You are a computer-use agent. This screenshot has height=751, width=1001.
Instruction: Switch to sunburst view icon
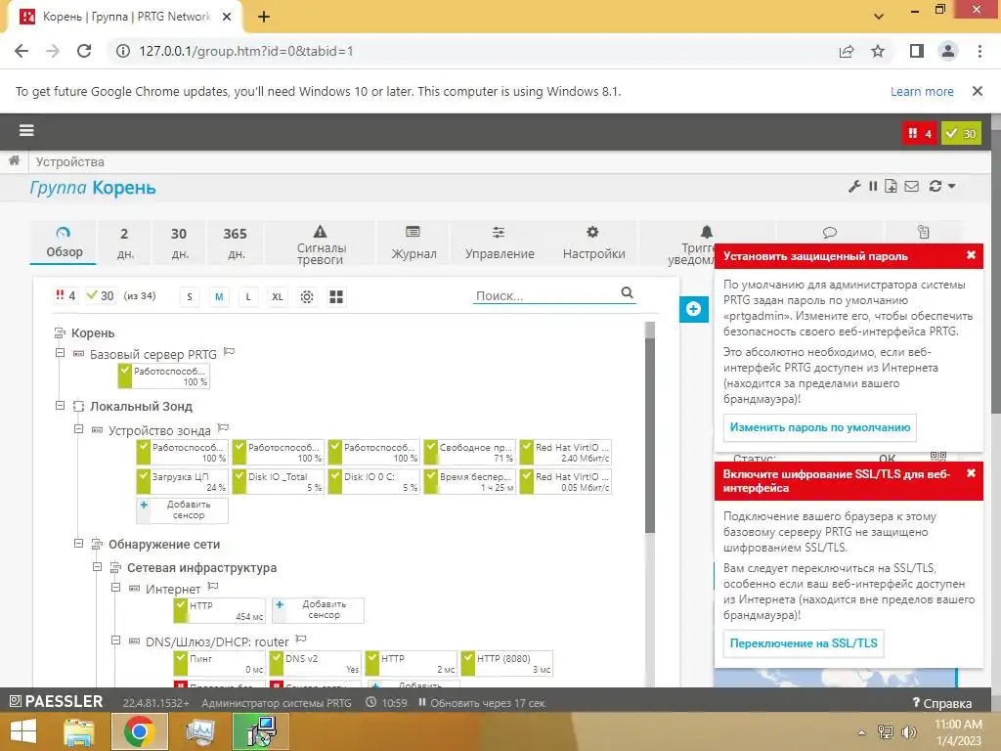pos(307,297)
